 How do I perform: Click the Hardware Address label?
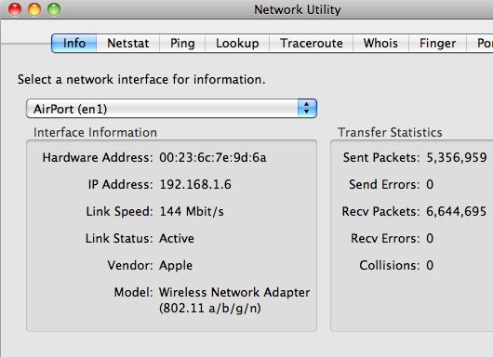coord(98,157)
